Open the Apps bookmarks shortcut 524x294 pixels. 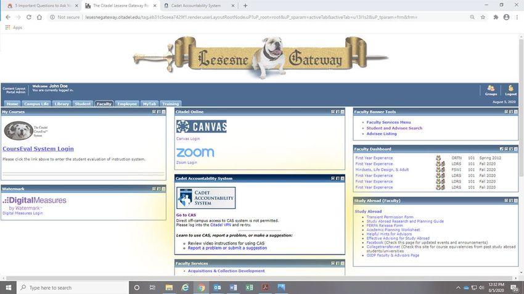[x=14, y=27]
